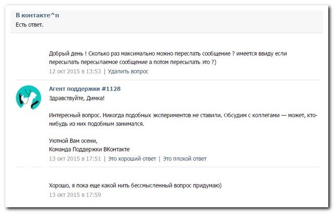This screenshot has width=334, height=213.
Task: Click the greeting Здравствуйте, Димка!
Action: coord(77,97)
